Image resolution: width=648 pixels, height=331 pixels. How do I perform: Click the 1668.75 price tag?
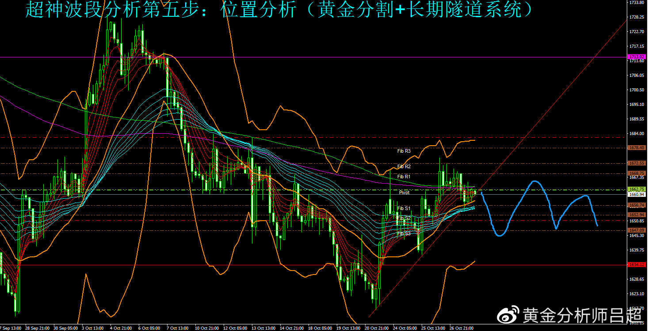[x=637, y=173]
